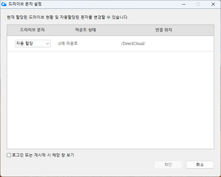The height and width of the screenshot is (177, 221).
Task: Select the 마운트 상태 column header
Action: 86,30
